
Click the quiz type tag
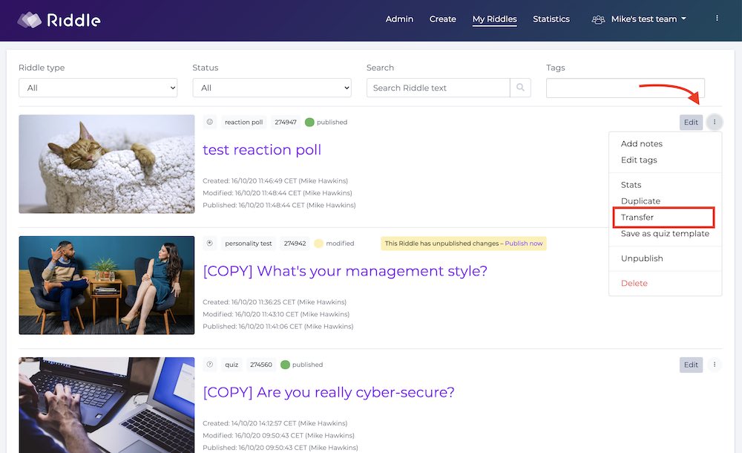pos(232,365)
